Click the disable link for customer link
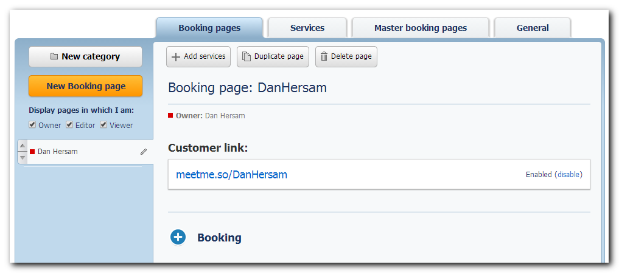Screen dimensions: 619x273 pos(568,175)
